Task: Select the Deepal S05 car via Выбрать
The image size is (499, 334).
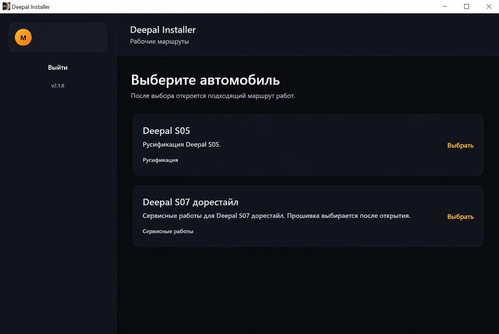Action: coord(460,145)
